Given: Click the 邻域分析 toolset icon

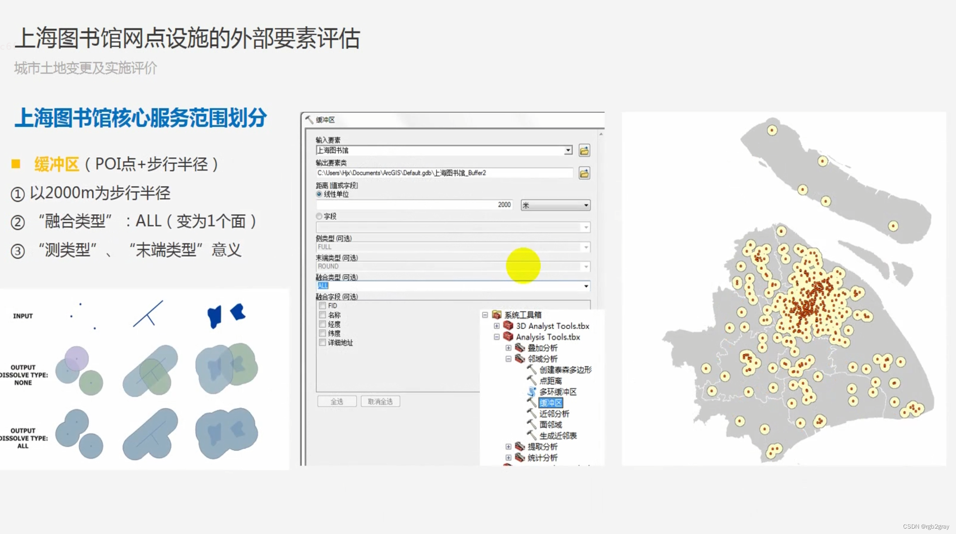Looking at the screenshot, I should pyautogui.click(x=520, y=359).
